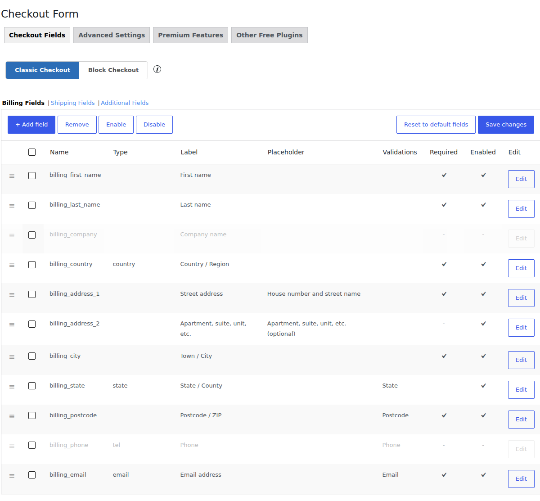
Task: Show the Billing Fields section
Action: 23,103
